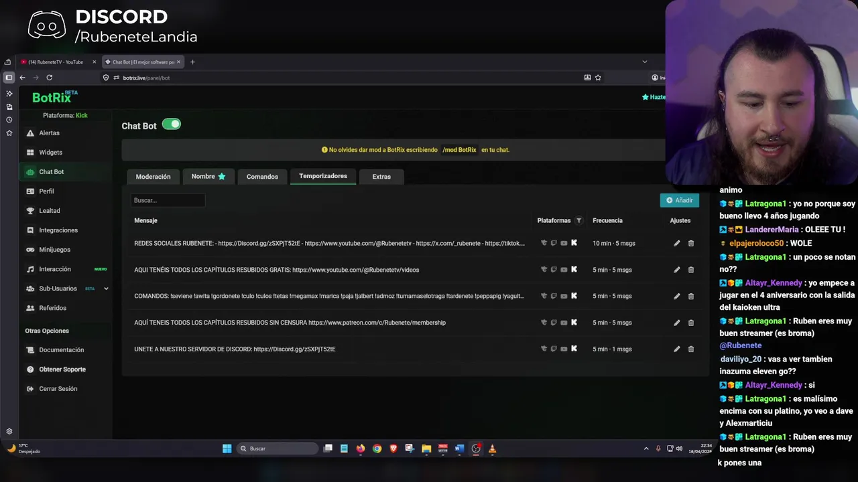Open File Explorer from the taskbar
The image size is (858, 482).
pos(426,449)
